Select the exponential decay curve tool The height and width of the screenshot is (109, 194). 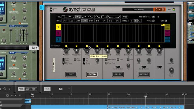tap(111, 17)
